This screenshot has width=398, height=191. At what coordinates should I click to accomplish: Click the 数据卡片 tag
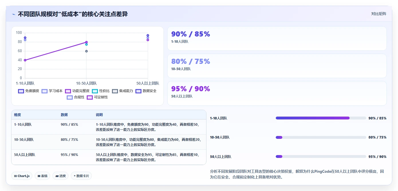pos(81,176)
